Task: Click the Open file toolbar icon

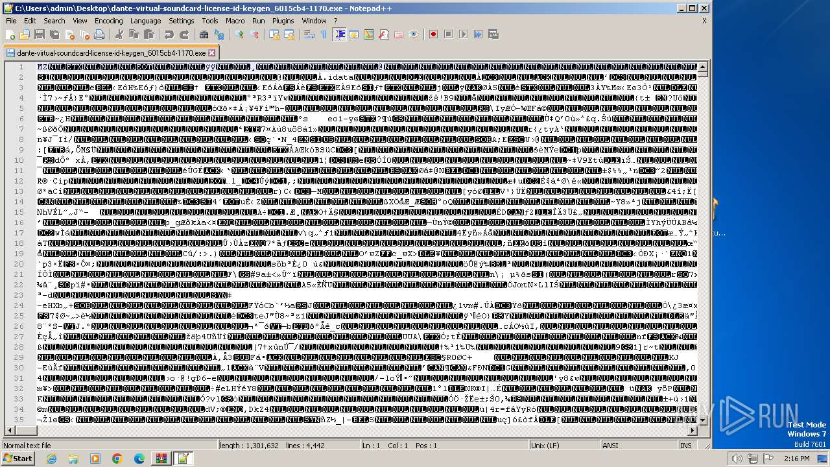Action: (25, 34)
